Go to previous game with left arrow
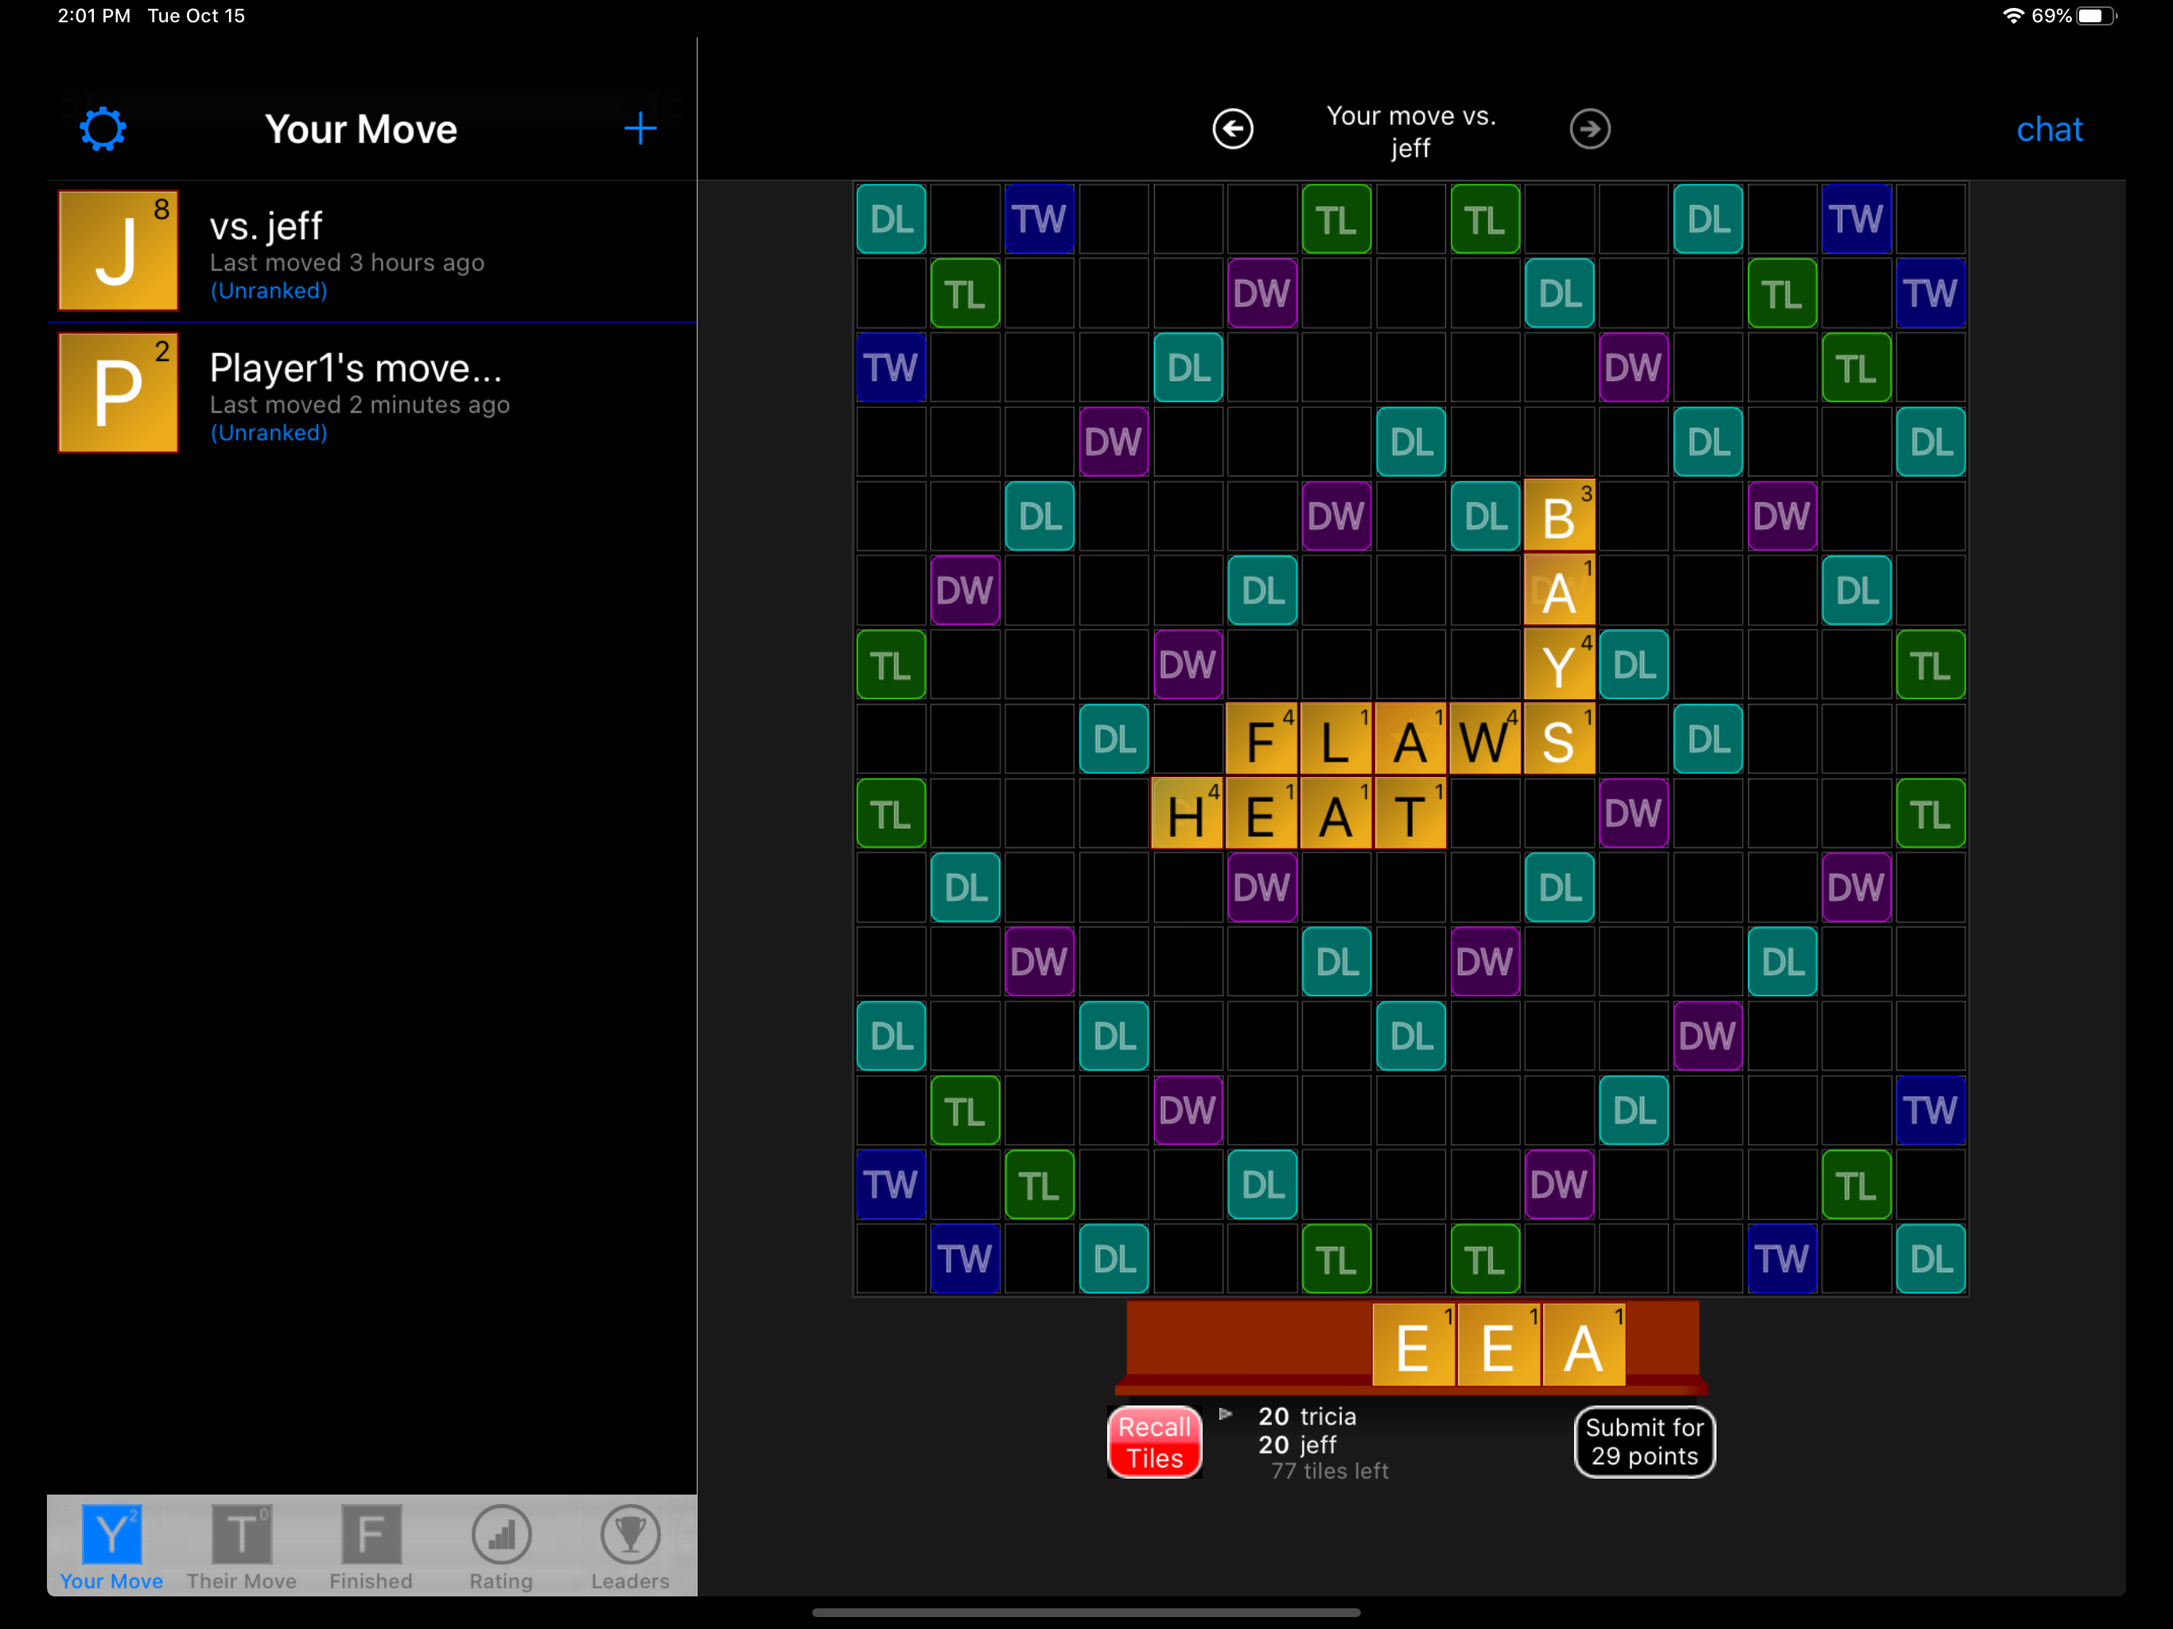This screenshot has width=2173, height=1629. 1232,129
